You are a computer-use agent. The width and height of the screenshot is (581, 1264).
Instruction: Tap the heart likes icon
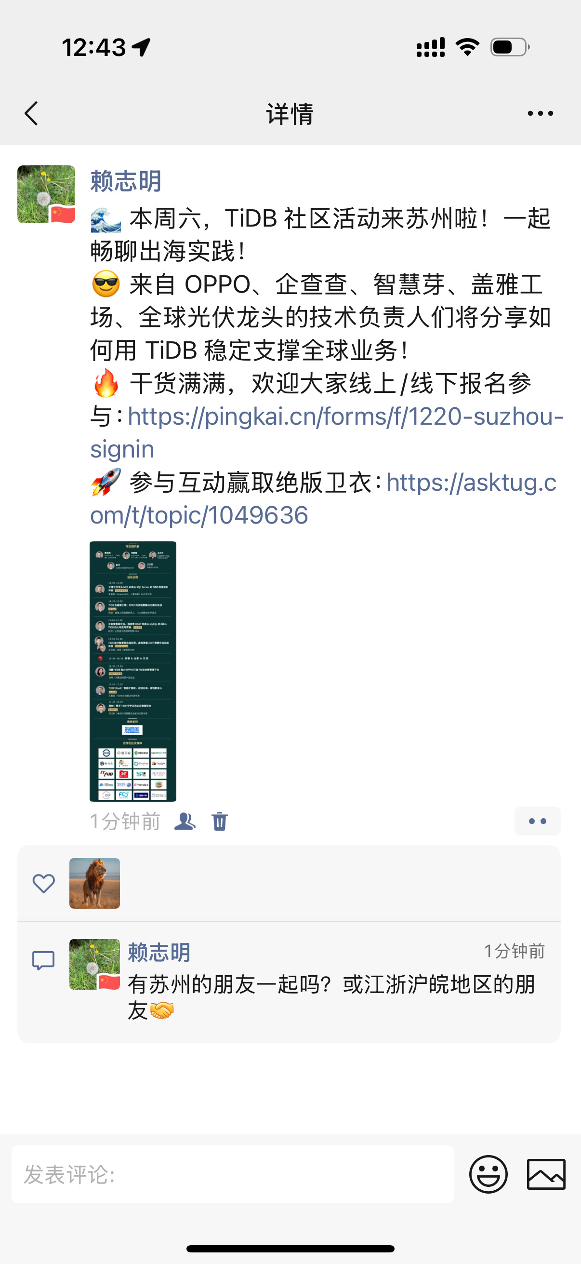pos(44,883)
